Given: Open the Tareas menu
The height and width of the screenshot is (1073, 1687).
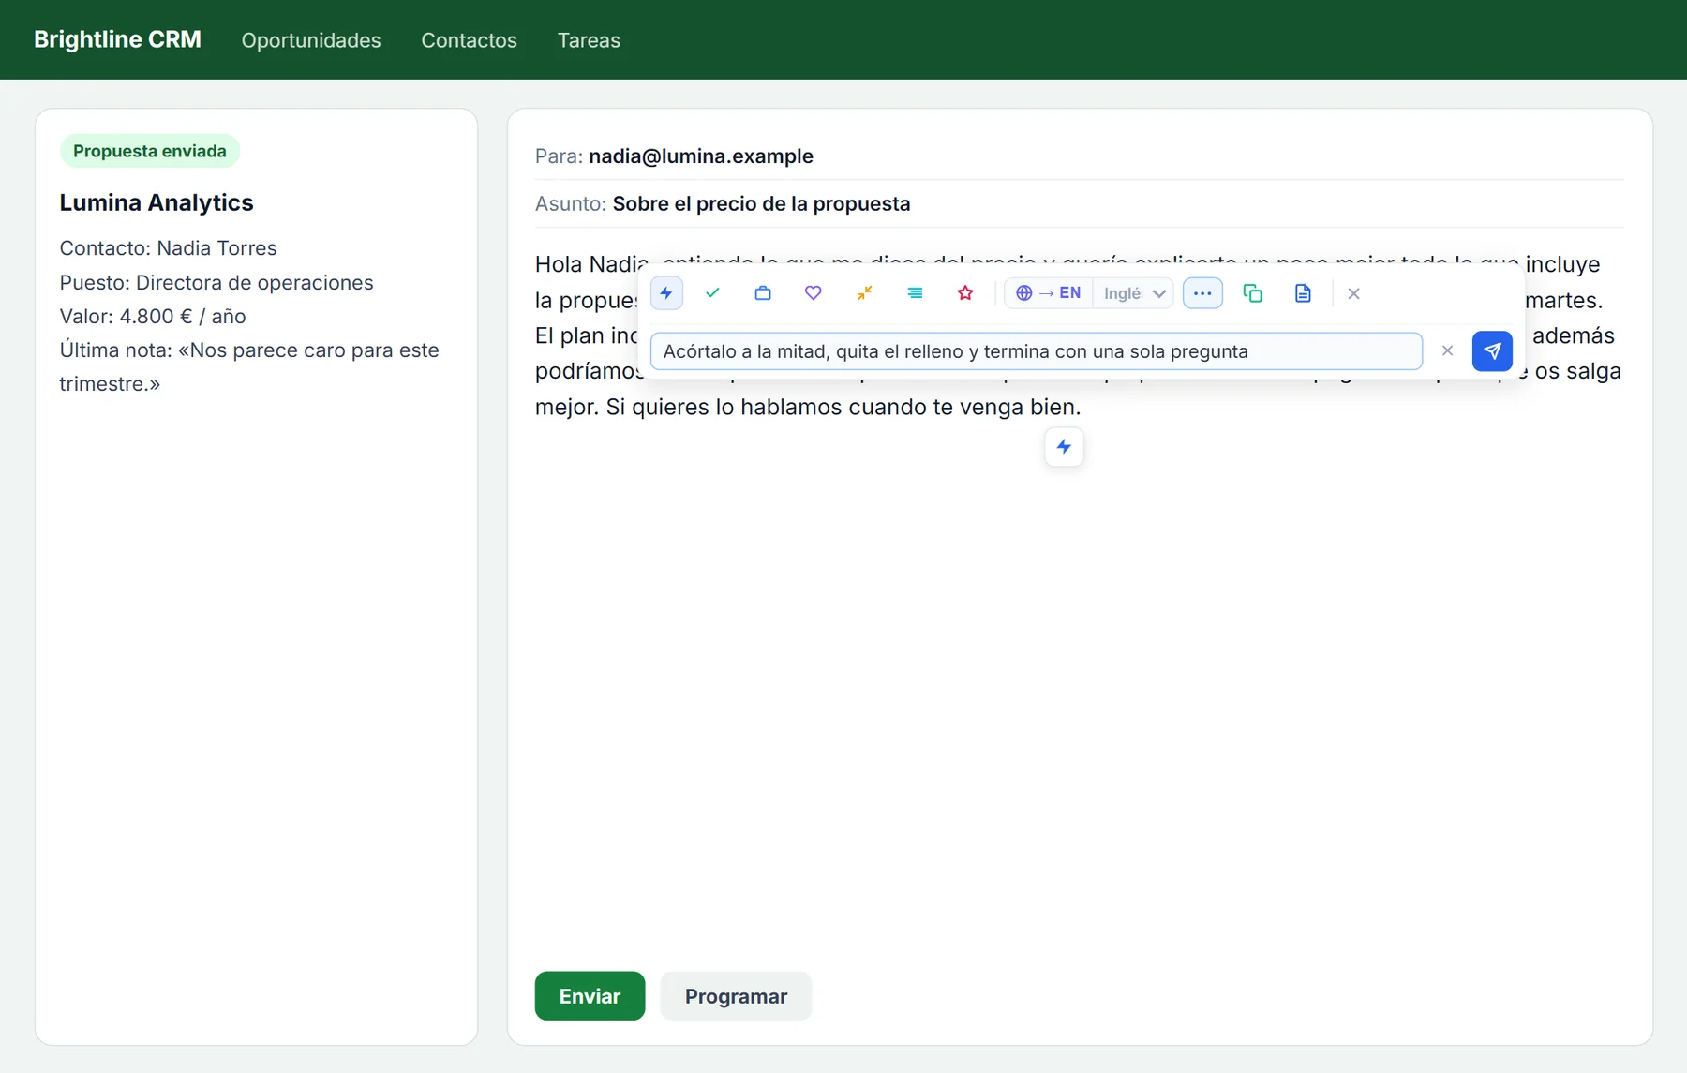Looking at the screenshot, I should (589, 40).
